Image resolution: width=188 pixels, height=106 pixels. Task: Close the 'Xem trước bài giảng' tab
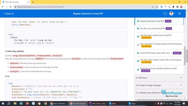tap(28, 2)
